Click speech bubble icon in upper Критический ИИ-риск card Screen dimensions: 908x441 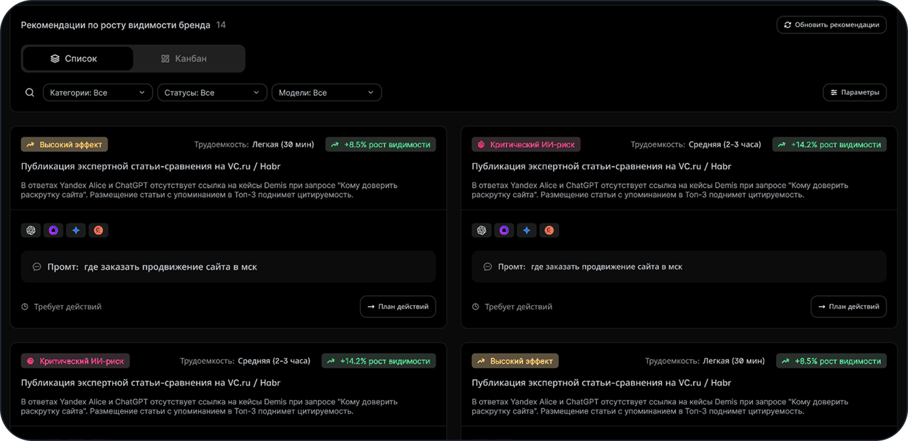(x=488, y=267)
